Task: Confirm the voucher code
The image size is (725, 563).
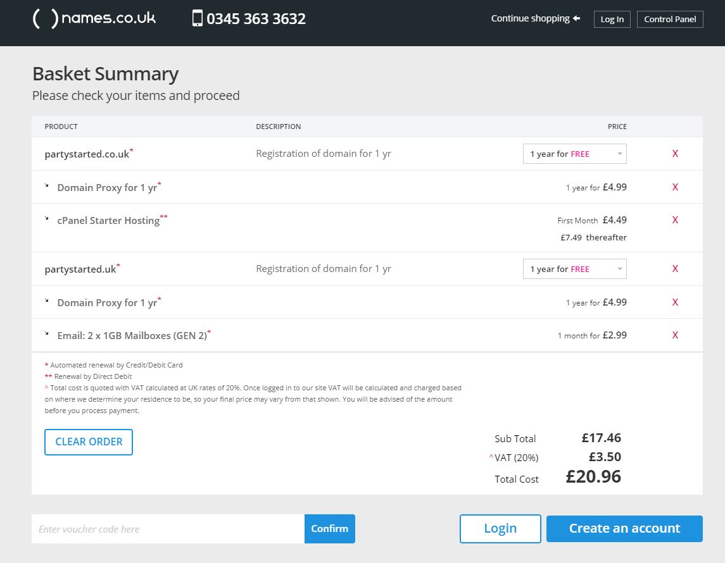Action: tap(329, 529)
